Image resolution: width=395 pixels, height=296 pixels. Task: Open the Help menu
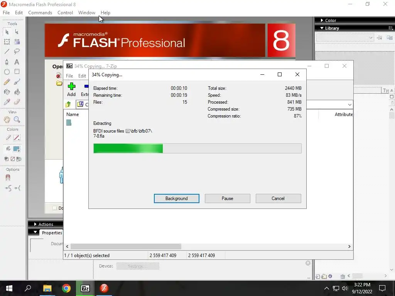(105, 13)
